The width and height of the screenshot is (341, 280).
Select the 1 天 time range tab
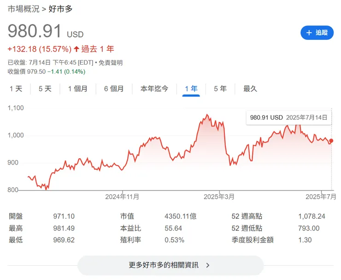click(x=16, y=89)
